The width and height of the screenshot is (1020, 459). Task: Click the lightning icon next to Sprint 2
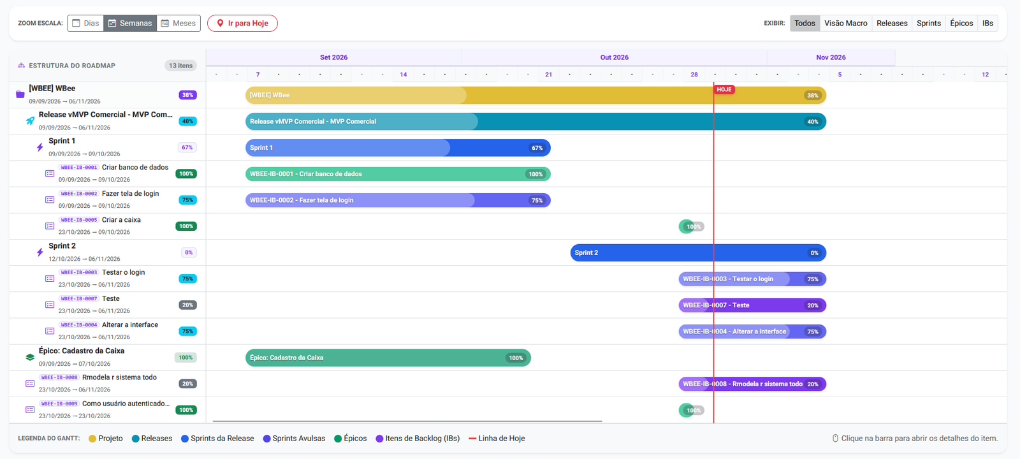(40, 252)
